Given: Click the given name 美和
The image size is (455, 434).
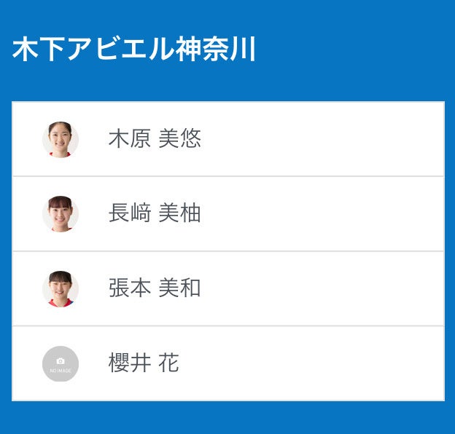Looking at the screenshot, I should click(x=180, y=288).
